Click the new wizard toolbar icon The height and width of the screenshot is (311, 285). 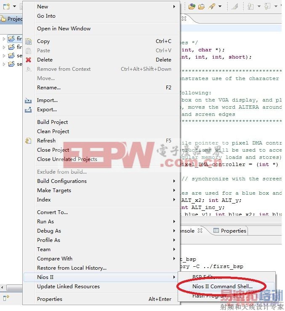[x=7, y=6]
